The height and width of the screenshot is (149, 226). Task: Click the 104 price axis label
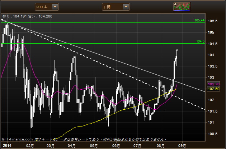coord(211,55)
